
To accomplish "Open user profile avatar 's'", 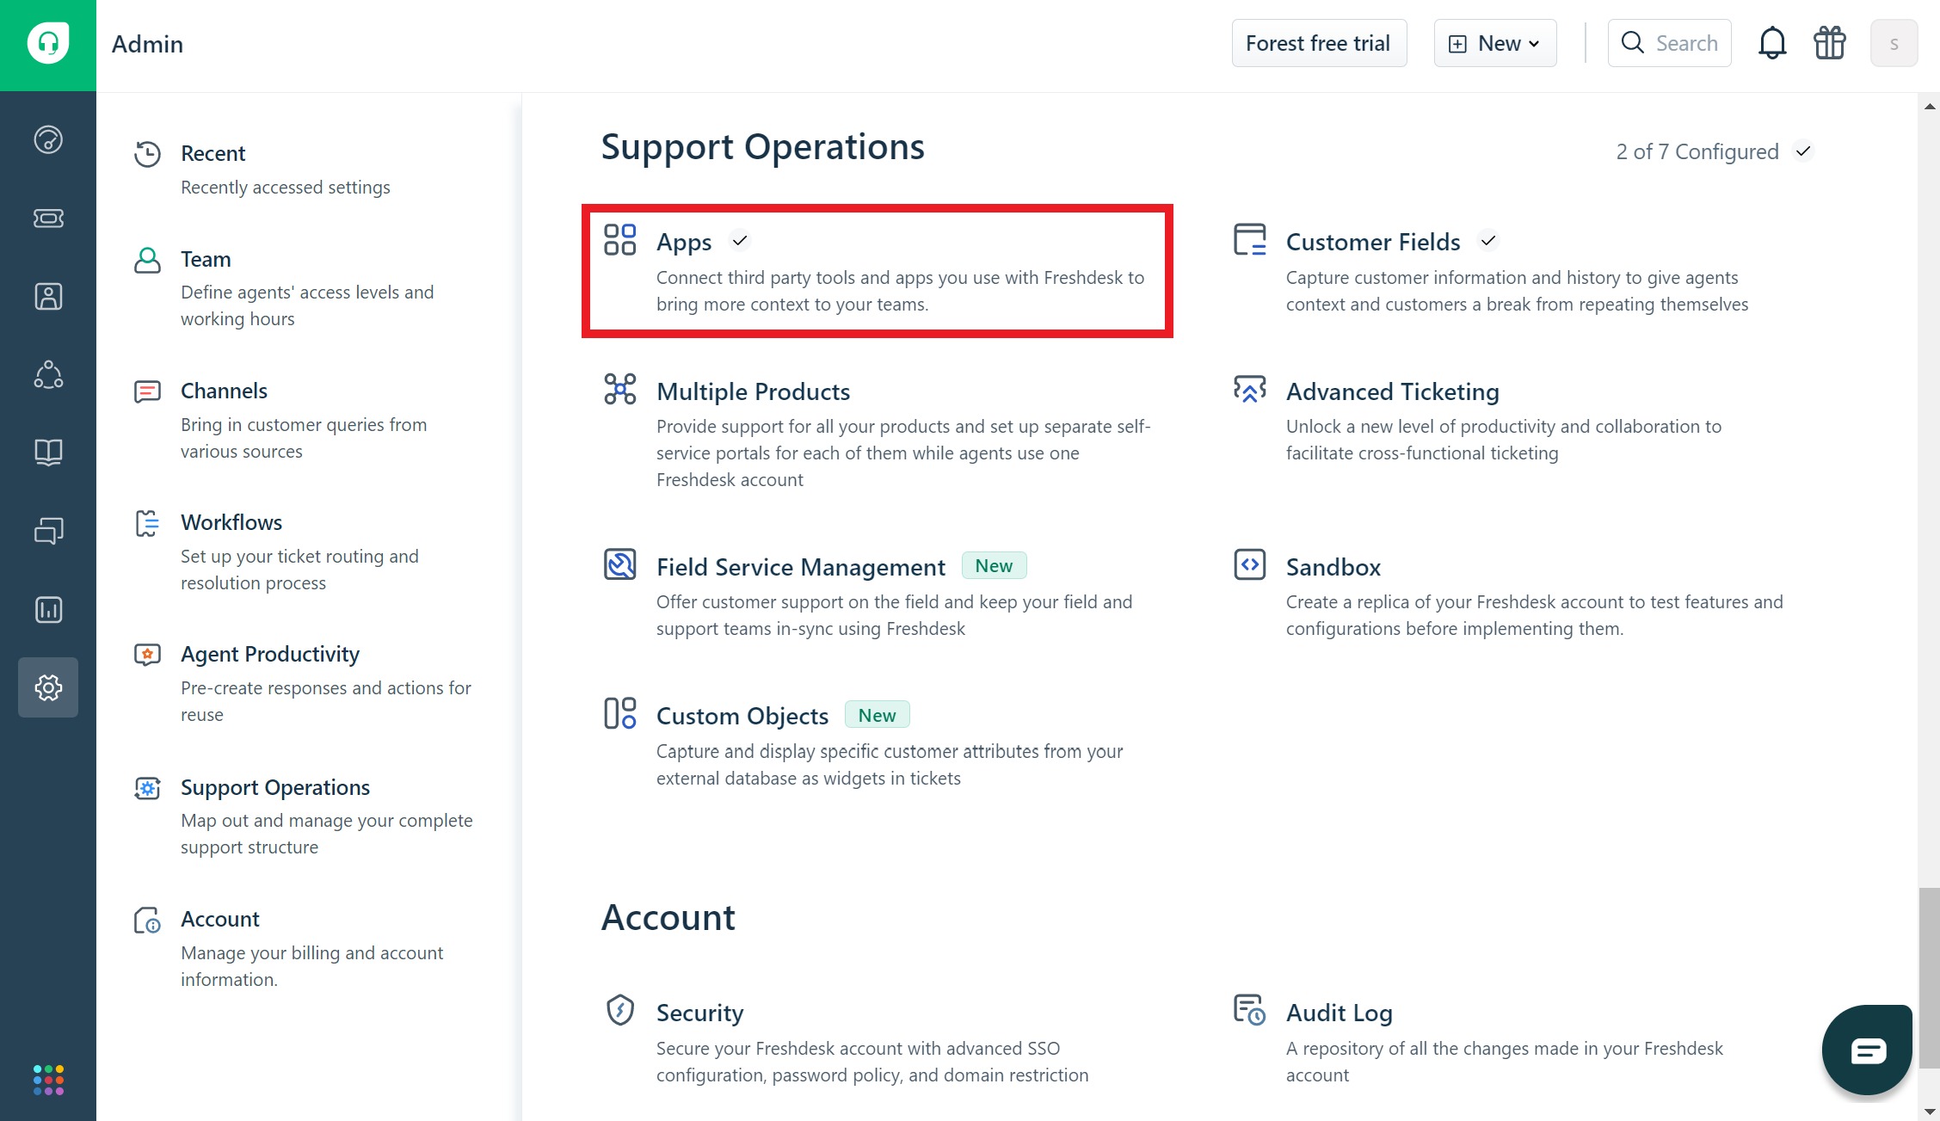I will 1894,43.
